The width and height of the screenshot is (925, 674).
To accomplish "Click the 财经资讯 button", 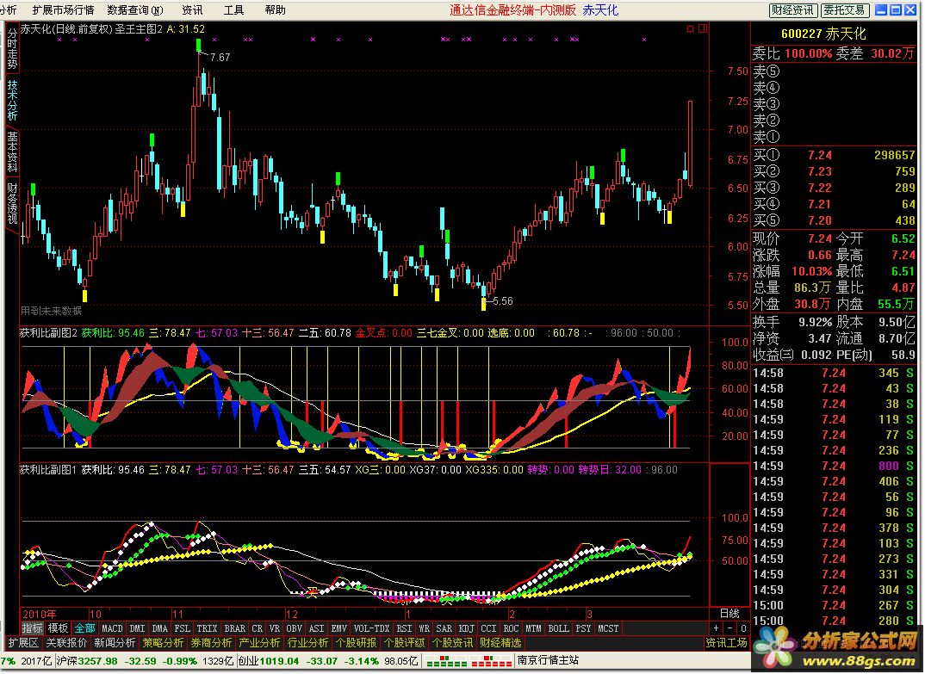I will pyautogui.click(x=793, y=10).
